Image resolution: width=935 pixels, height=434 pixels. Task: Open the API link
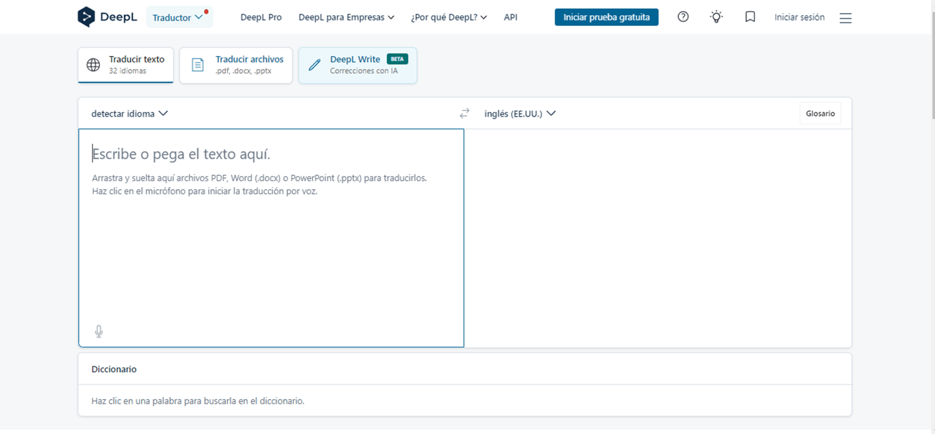tap(511, 17)
